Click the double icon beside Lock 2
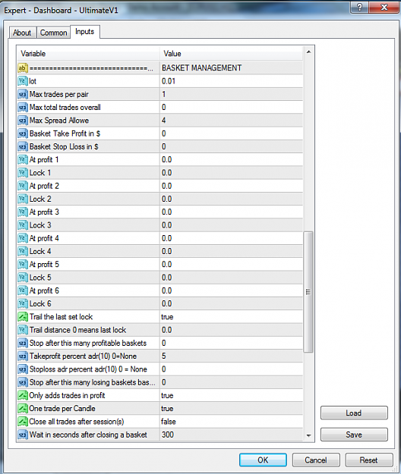The image size is (401, 474). click(23, 199)
